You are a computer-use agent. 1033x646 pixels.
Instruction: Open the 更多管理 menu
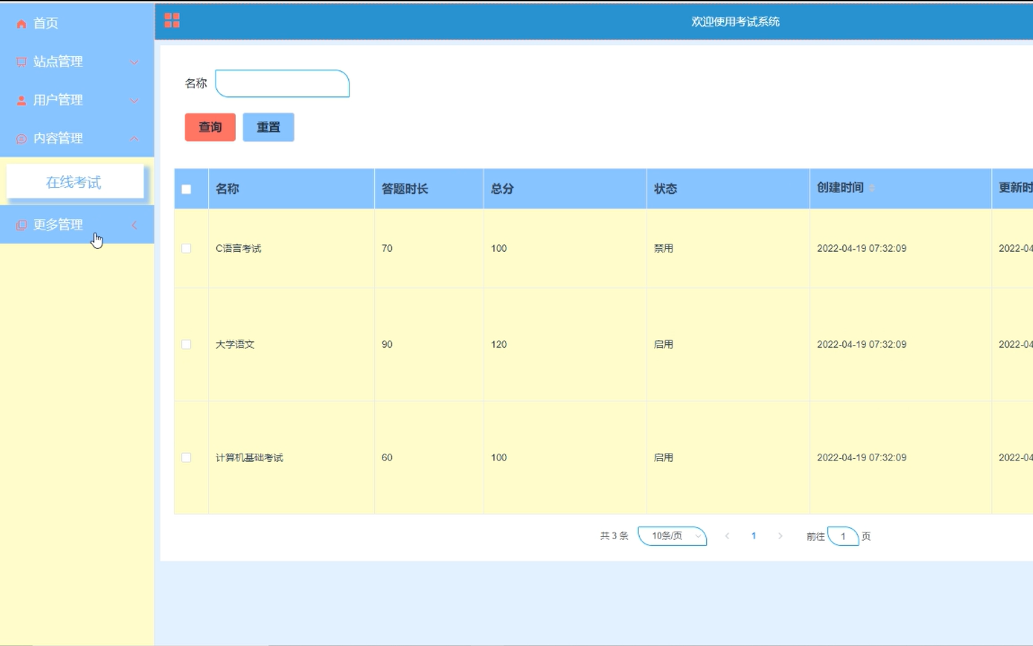click(77, 224)
